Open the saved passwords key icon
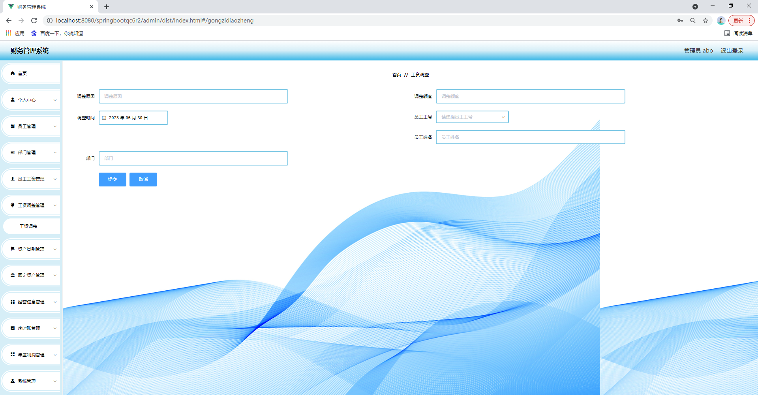 [x=680, y=21]
